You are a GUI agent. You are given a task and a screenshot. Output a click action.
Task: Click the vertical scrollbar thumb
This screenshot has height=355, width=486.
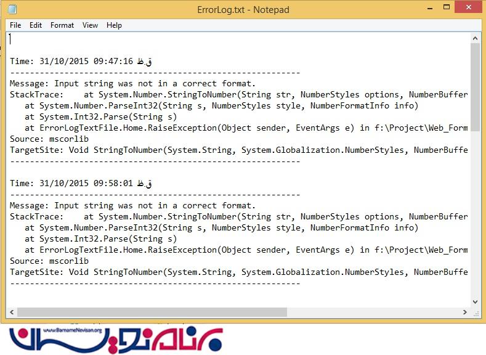[475, 86]
